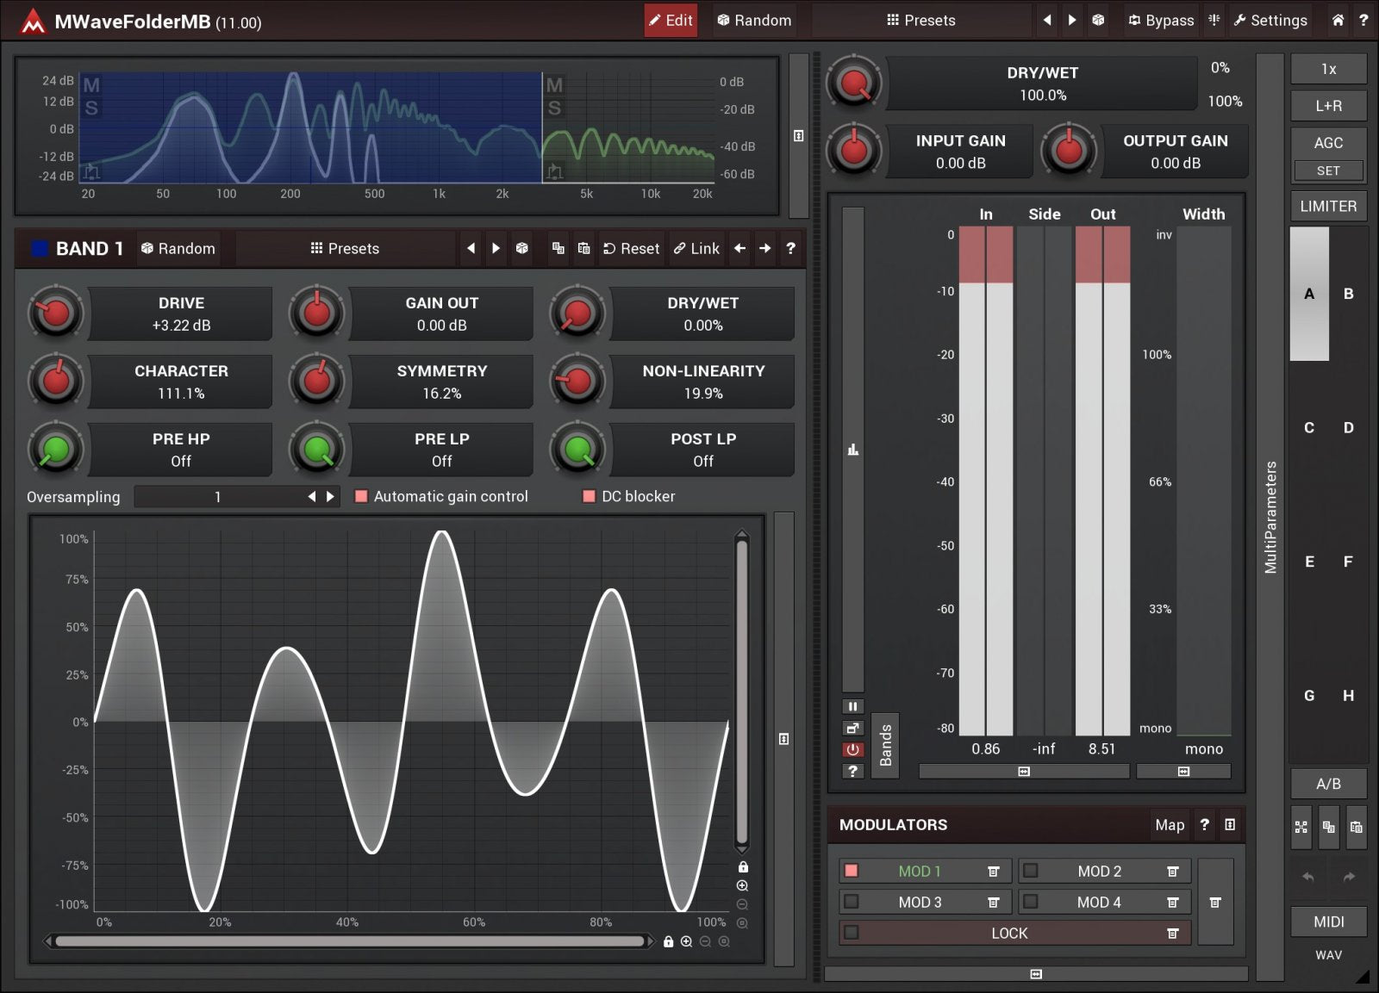Image resolution: width=1379 pixels, height=993 pixels.
Task: Increase Oversampling with the right arrow
Action: (330, 497)
